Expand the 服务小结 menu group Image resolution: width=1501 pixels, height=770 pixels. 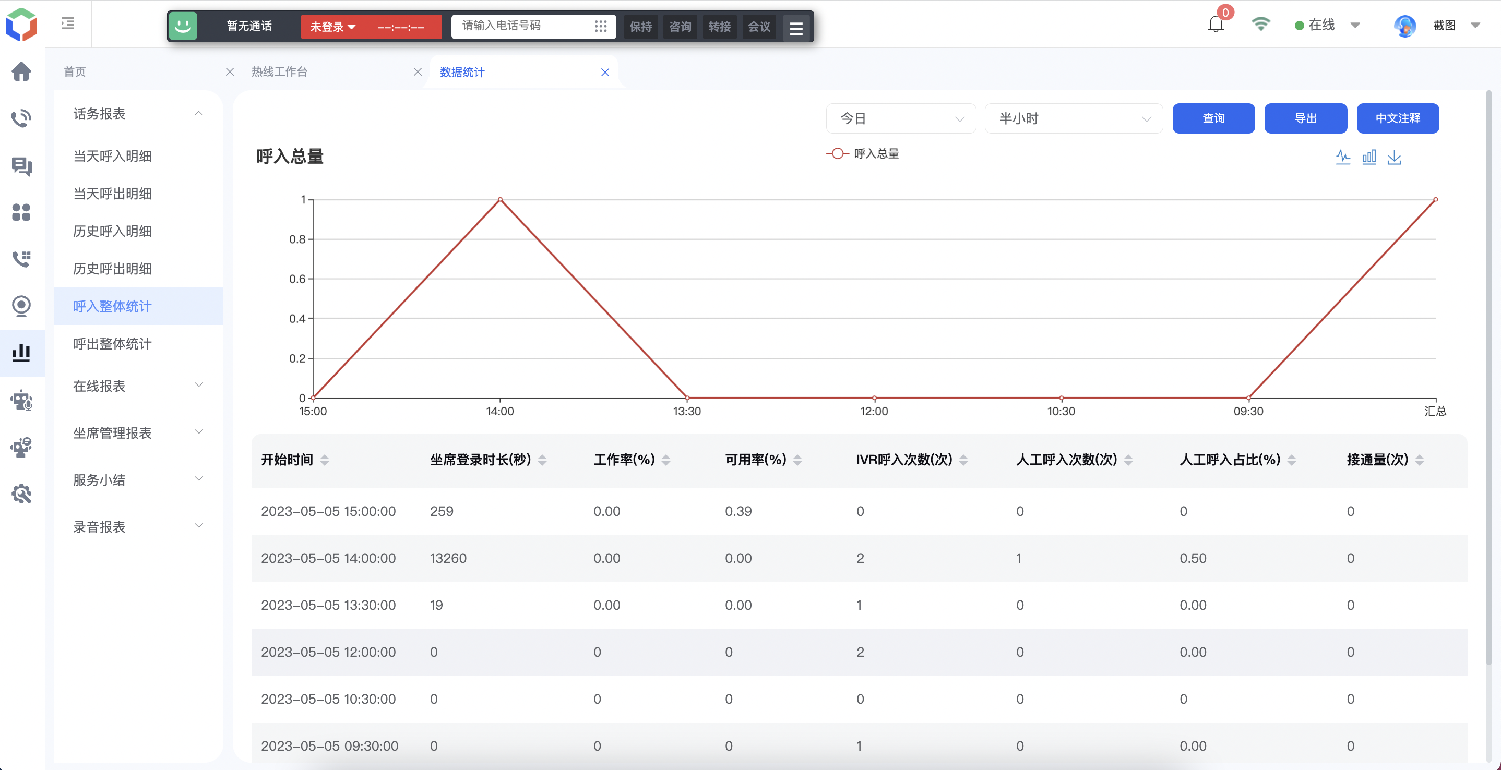tap(139, 480)
